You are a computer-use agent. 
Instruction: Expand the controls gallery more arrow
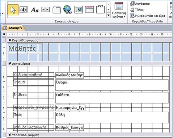[x=109, y=15]
